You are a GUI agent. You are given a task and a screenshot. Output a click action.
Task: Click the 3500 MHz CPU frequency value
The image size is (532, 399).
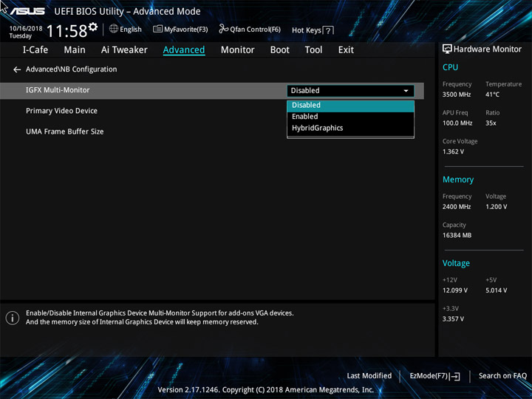point(457,95)
